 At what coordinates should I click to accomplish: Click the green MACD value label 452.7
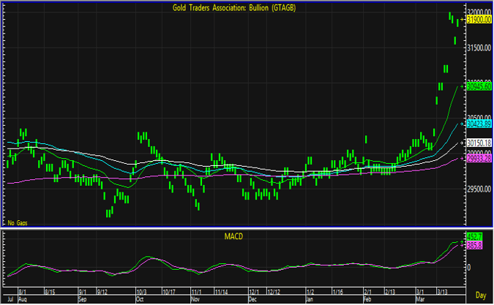[x=475, y=237]
